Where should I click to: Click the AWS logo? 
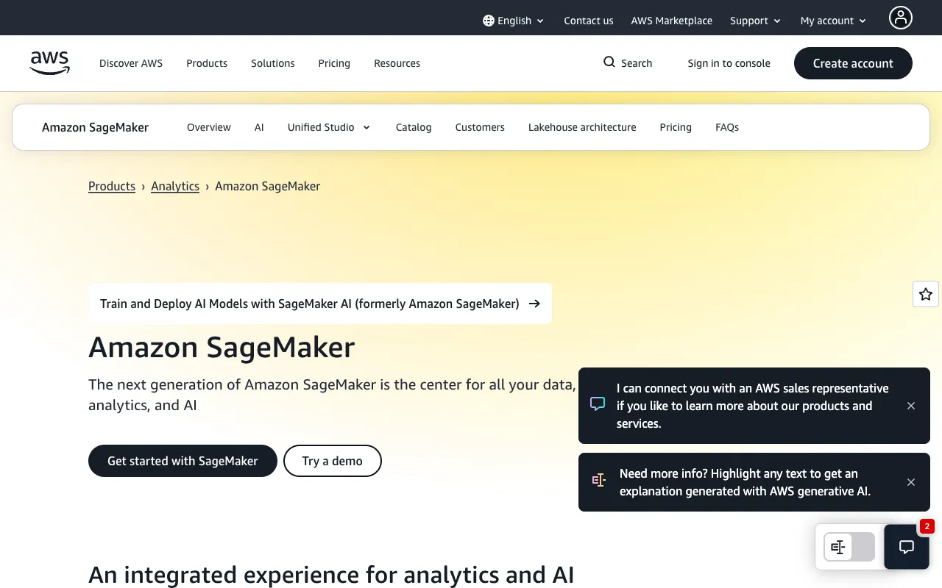pyautogui.click(x=49, y=63)
